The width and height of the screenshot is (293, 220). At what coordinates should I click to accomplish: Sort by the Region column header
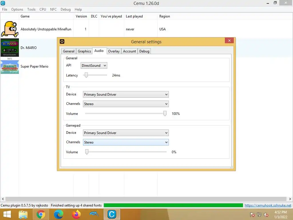click(165, 16)
